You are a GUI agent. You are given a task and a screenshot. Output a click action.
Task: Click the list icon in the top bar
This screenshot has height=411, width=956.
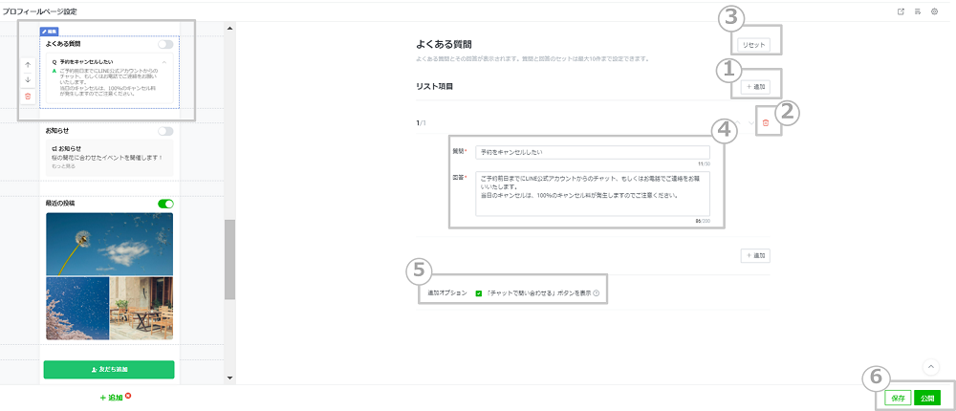[x=918, y=11]
